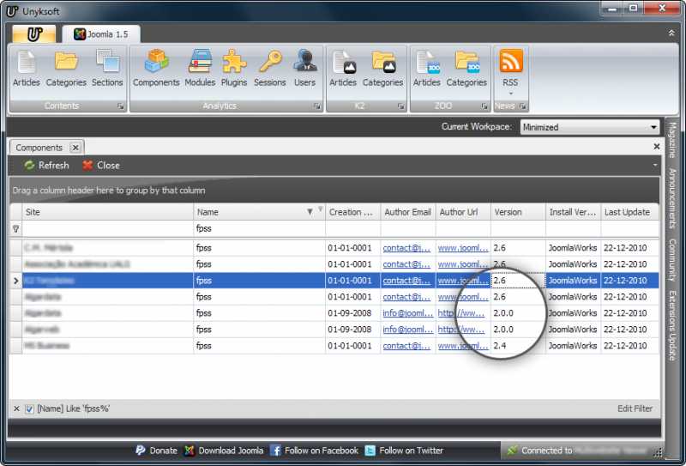Click the Site column filter field
This screenshot has height=466, width=686.
point(108,228)
